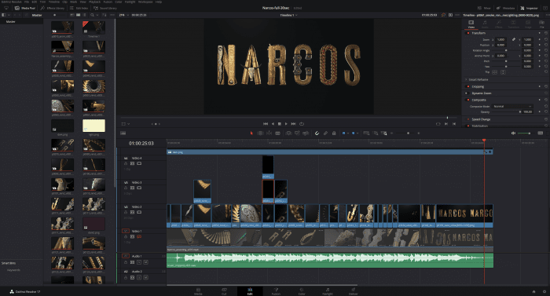The image size is (550, 296).
Task: Adjust the timeline zoom slider
Action: point(405,133)
